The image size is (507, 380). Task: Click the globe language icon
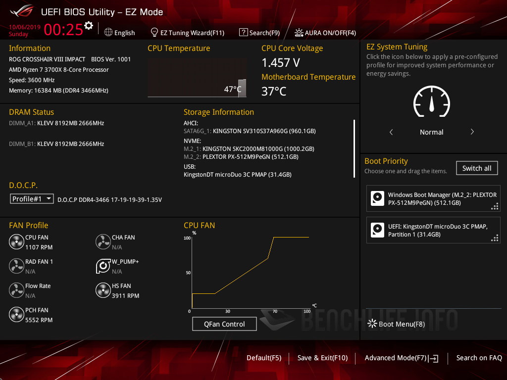[x=108, y=32]
